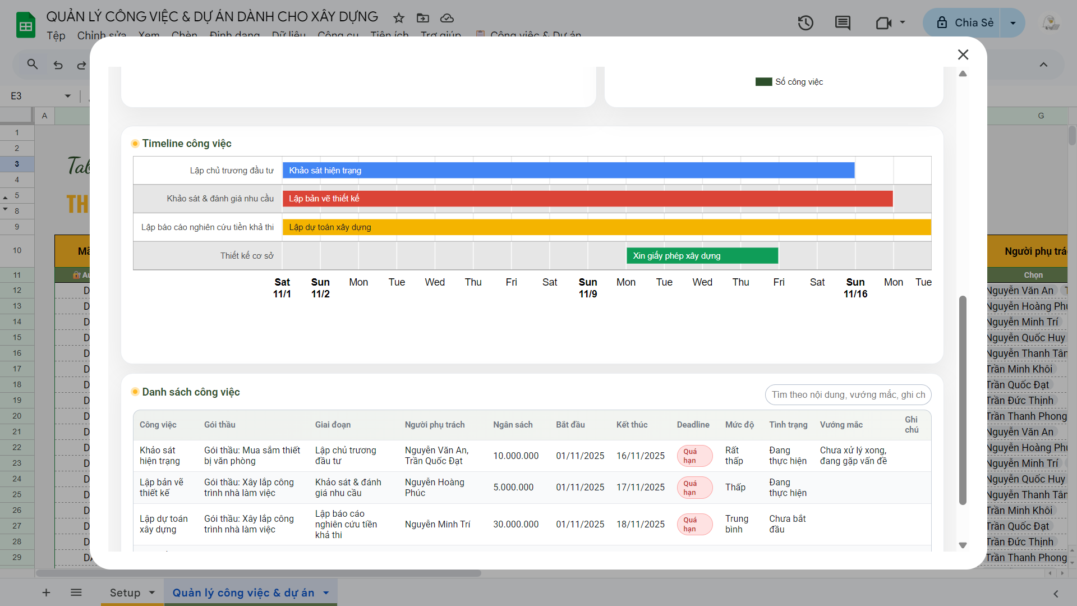Image resolution: width=1077 pixels, height=606 pixels.
Task: Close the dashboard dialog
Action: click(x=963, y=54)
